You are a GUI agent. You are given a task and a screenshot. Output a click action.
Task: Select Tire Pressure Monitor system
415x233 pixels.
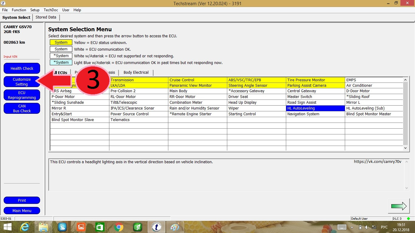pyautogui.click(x=315, y=80)
